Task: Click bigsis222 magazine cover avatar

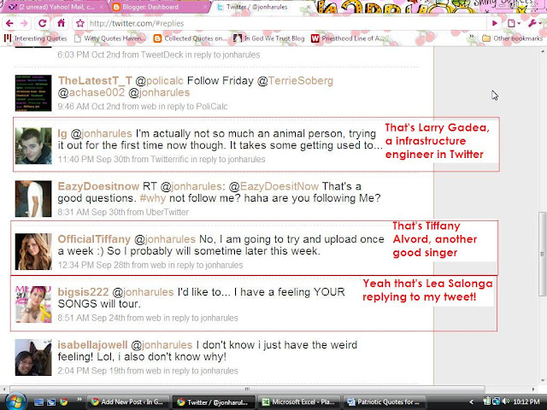Action: (33, 304)
